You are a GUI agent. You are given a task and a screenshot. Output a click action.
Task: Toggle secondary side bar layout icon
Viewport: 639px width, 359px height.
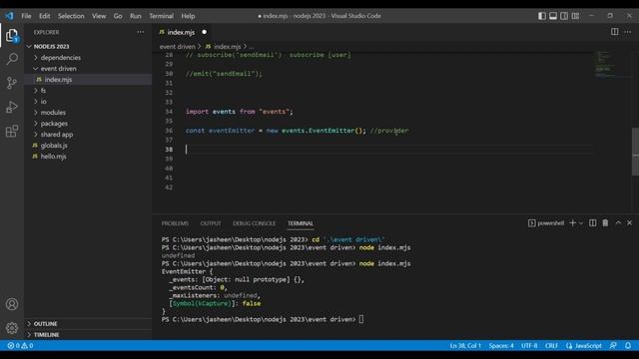click(564, 16)
